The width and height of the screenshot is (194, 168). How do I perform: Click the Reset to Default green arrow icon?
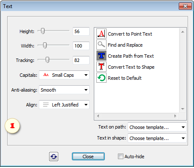101,78
